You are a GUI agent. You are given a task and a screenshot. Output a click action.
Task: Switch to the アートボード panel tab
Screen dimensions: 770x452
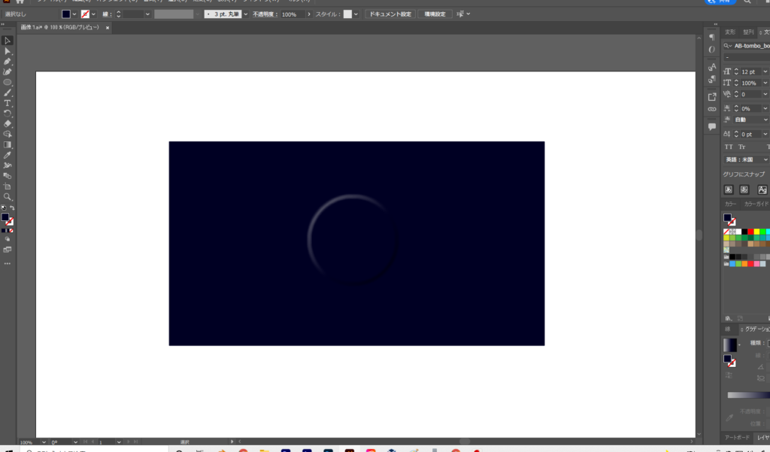pyautogui.click(x=737, y=437)
